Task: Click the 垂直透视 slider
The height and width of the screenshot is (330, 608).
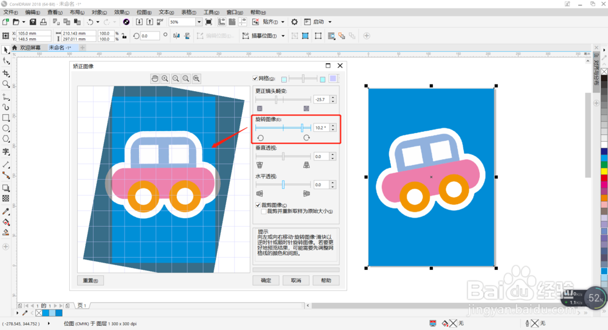Action: tap(283, 156)
